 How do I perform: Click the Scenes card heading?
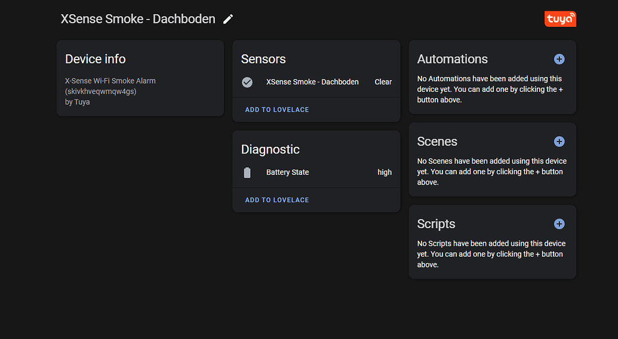coord(437,141)
